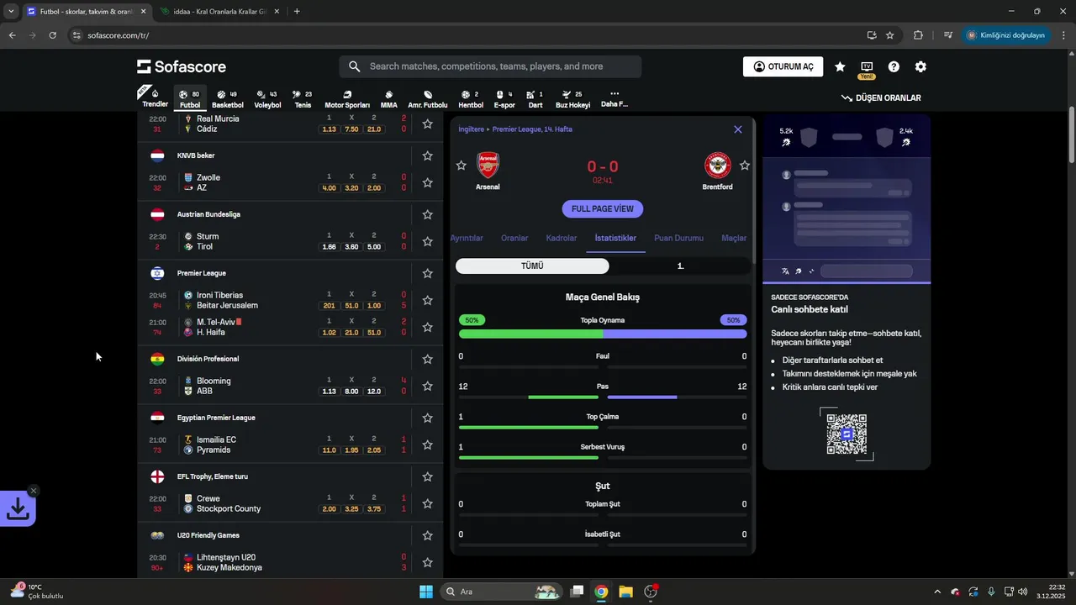Click the Brentford team crest
Screen dimensions: 1076x605
pos(717,165)
